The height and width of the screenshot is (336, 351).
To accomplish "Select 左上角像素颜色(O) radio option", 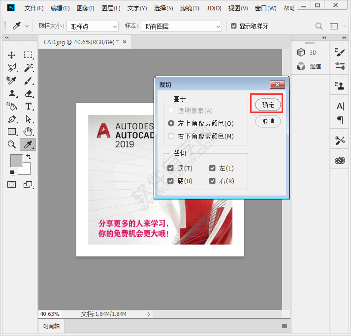I will (200, 123).
